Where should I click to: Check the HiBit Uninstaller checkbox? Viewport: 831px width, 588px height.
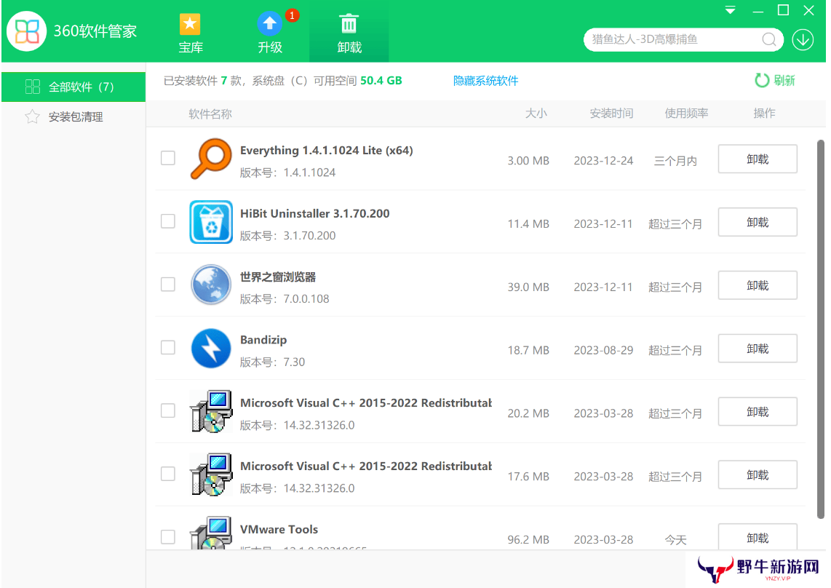pos(168,221)
